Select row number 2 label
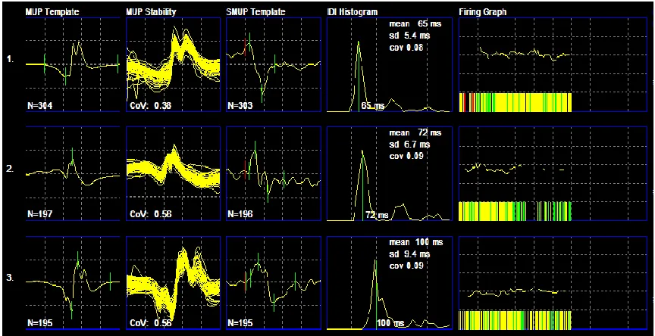The width and height of the screenshot is (655, 336). tap(11, 169)
